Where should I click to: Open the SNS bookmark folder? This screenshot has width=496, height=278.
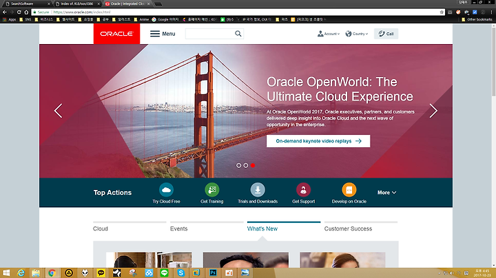pyautogui.click(x=25, y=19)
